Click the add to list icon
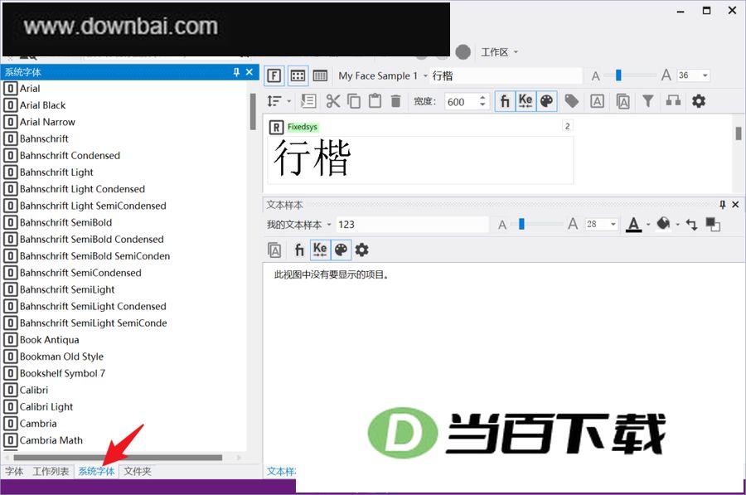Image resolution: width=746 pixels, height=495 pixels. pos(308,101)
